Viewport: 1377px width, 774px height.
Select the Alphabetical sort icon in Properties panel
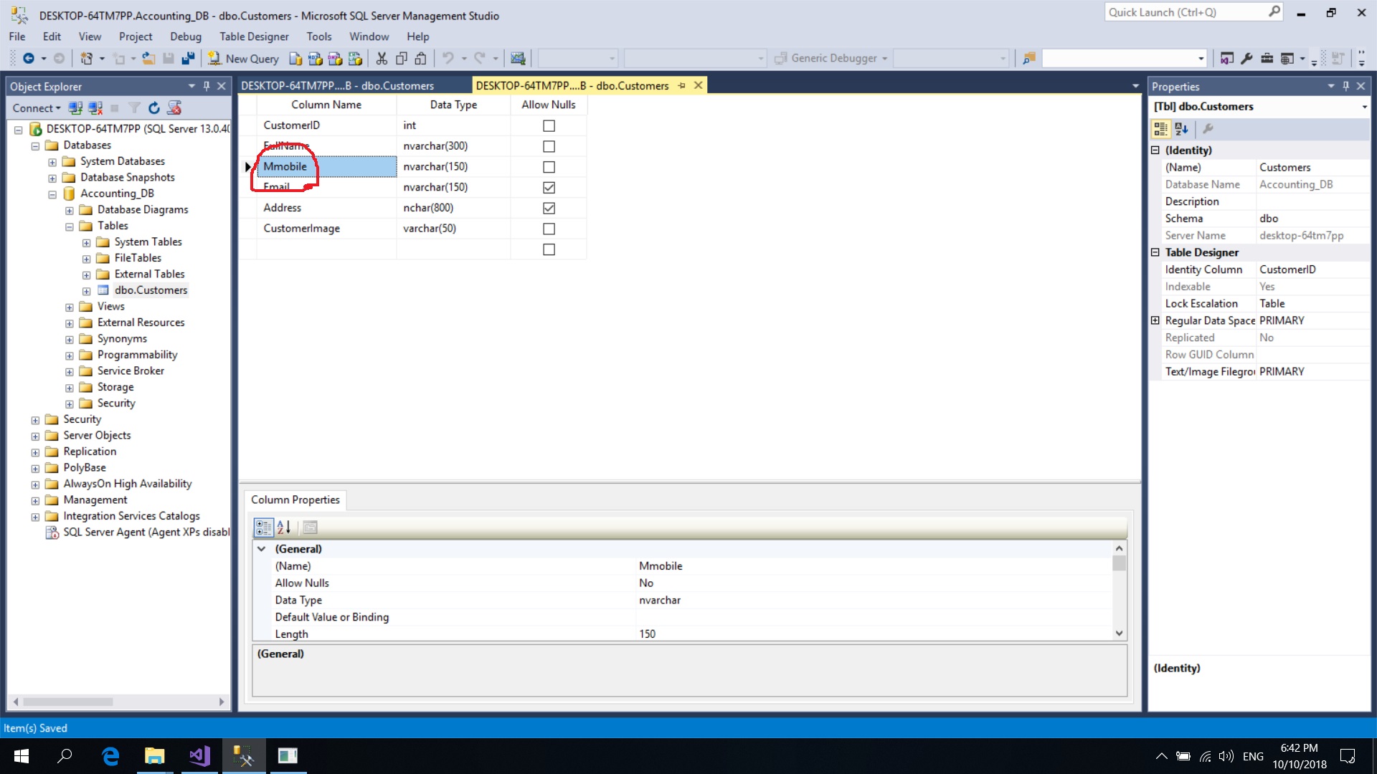tap(1180, 129)
